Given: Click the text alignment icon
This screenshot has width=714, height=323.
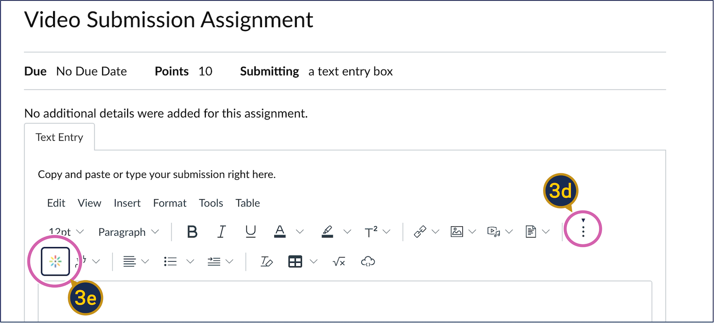Looking at the screenshot, I should [x=129, y=262].
